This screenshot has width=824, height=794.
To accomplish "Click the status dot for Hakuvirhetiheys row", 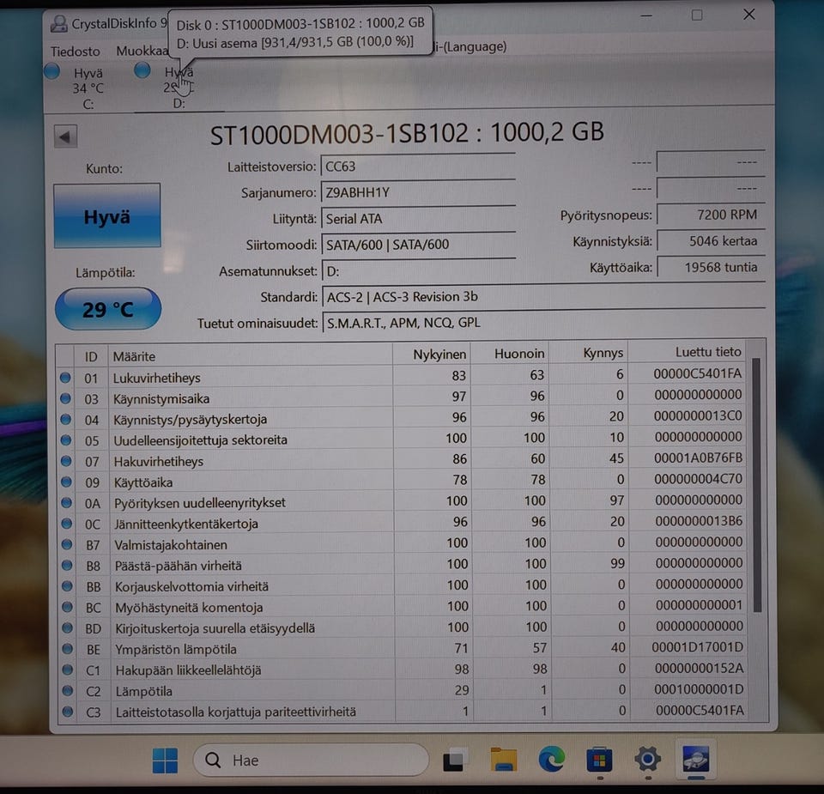I will [66, 461].
